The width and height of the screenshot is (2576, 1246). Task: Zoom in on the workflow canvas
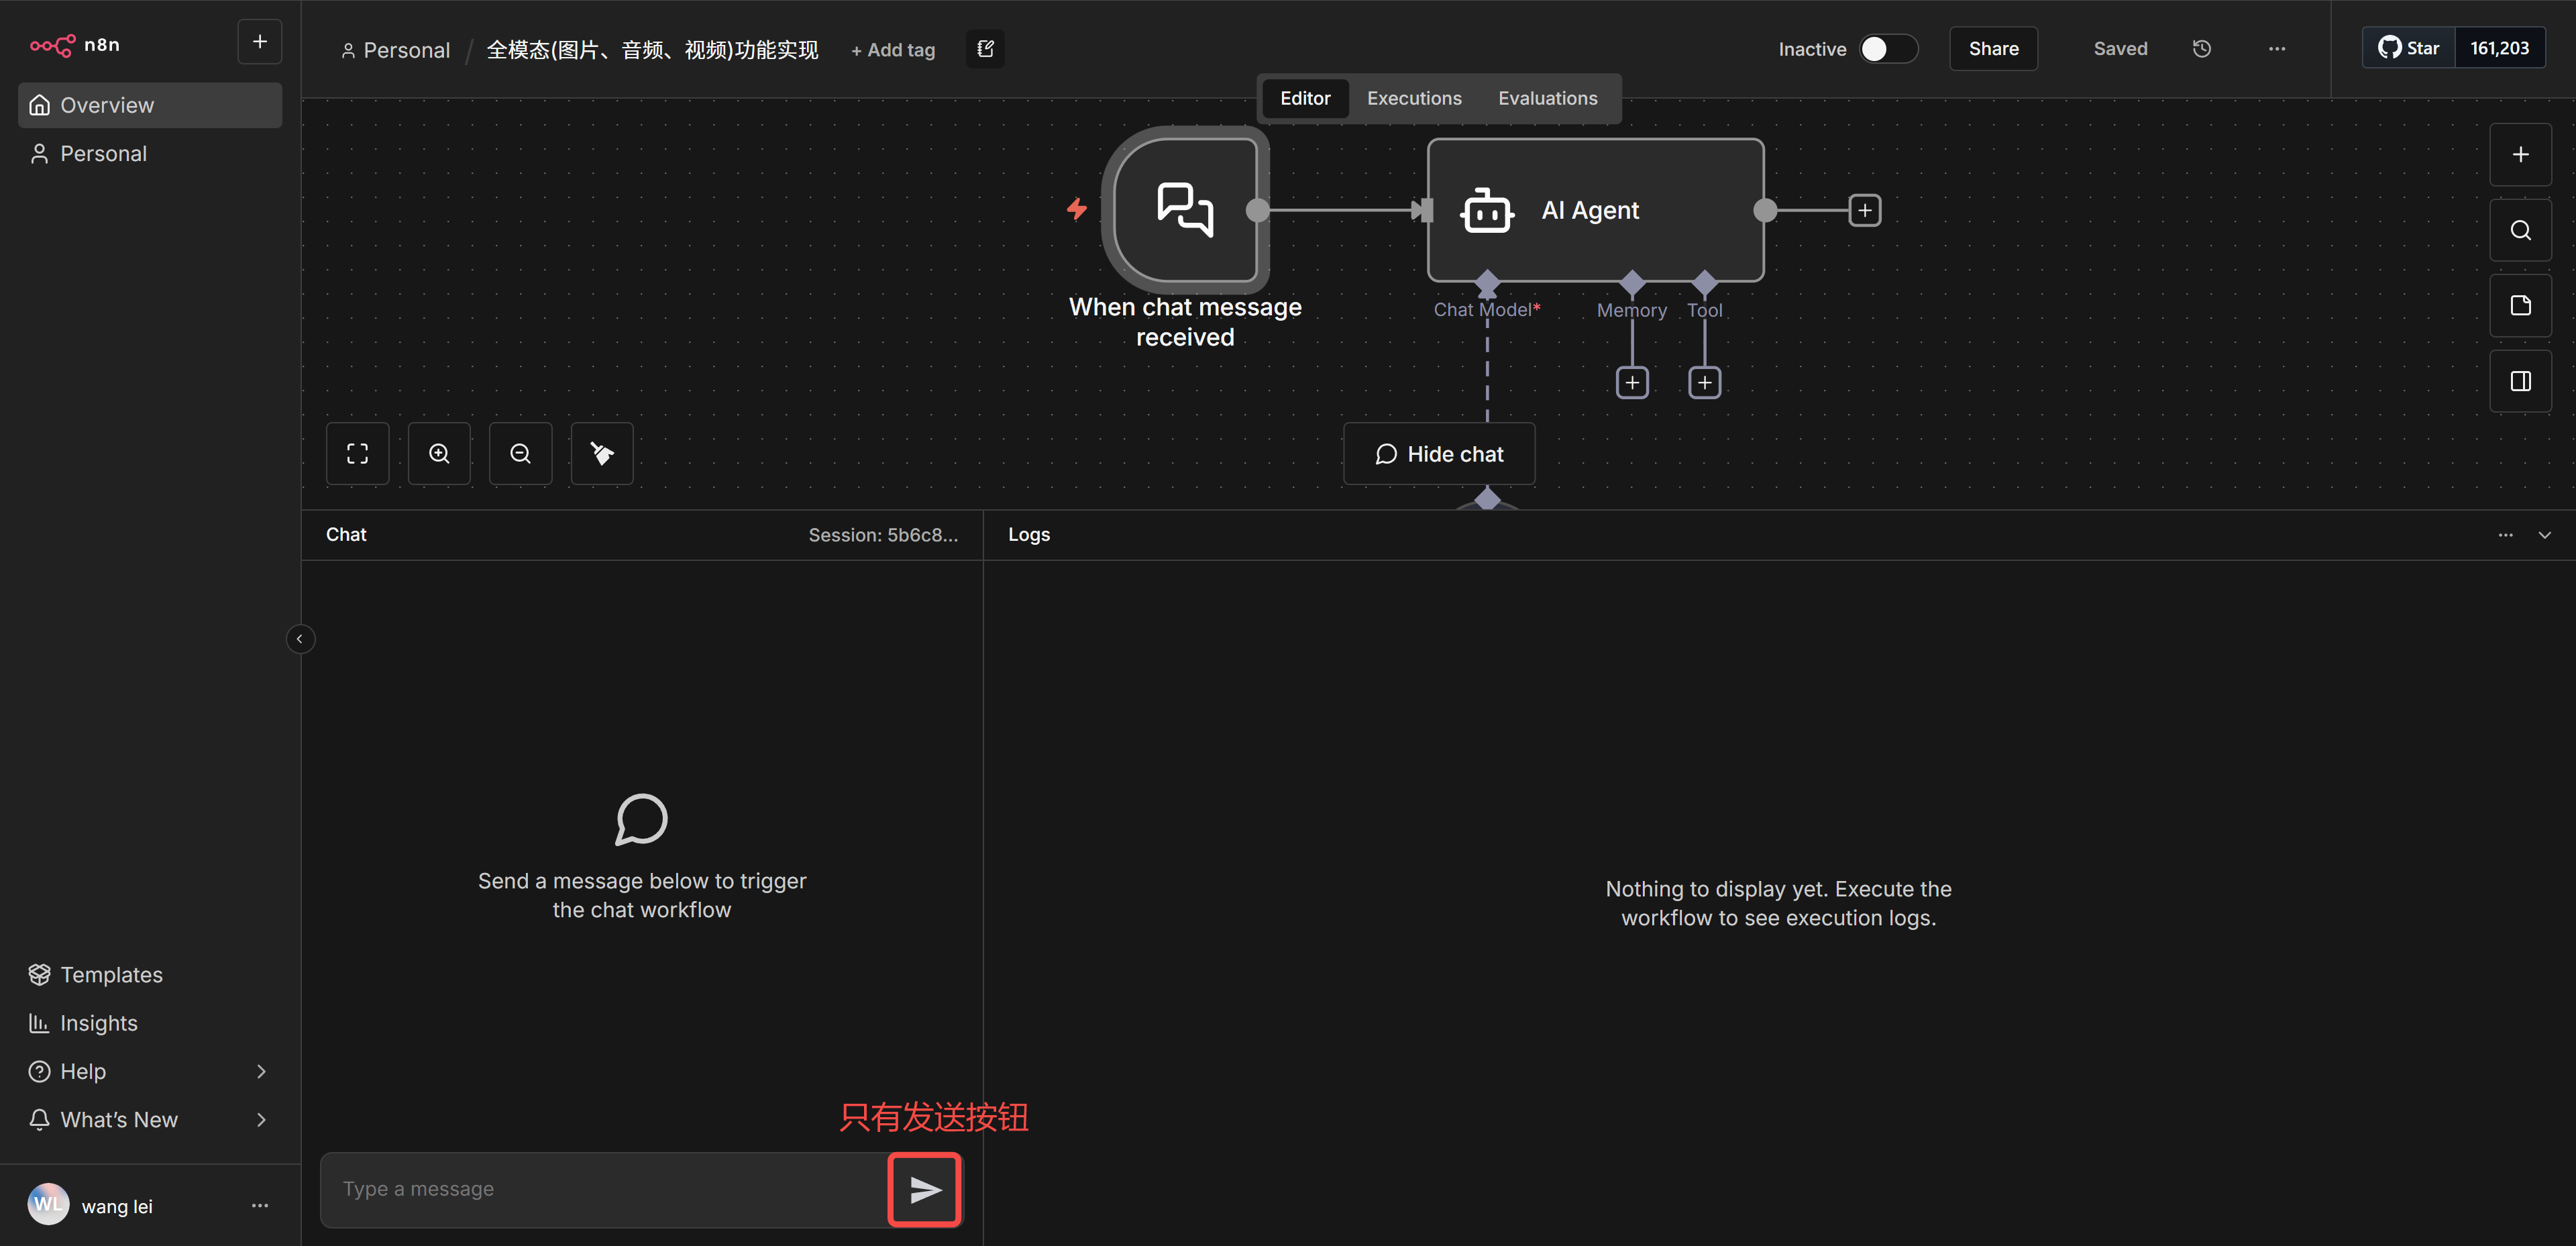point(439,454)
